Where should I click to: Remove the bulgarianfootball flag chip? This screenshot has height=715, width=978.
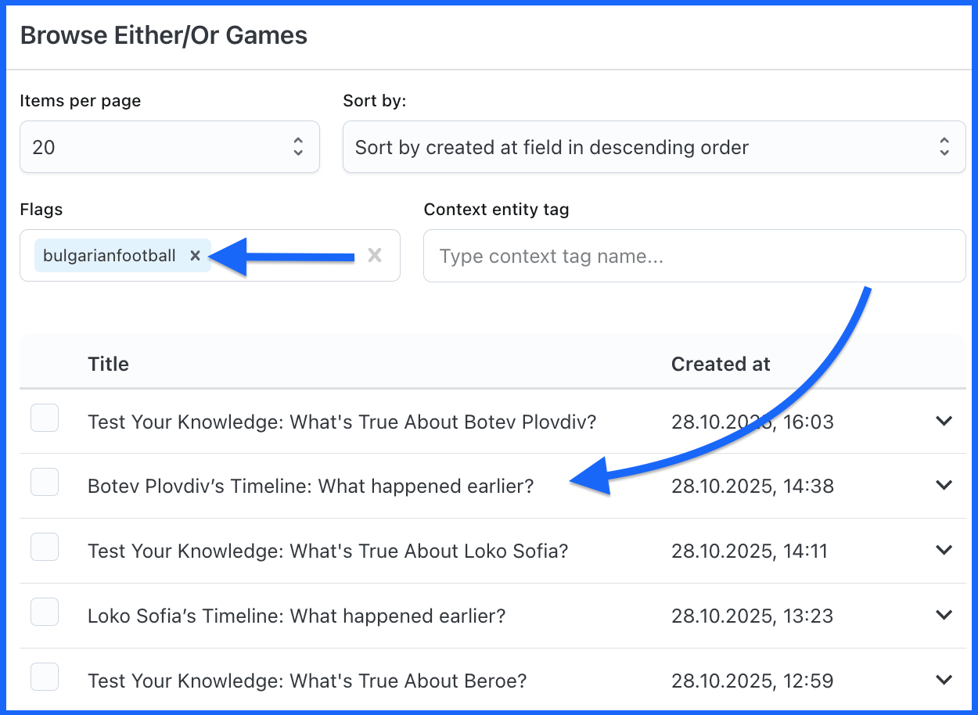pyautogui.click(x=196, y=256)
